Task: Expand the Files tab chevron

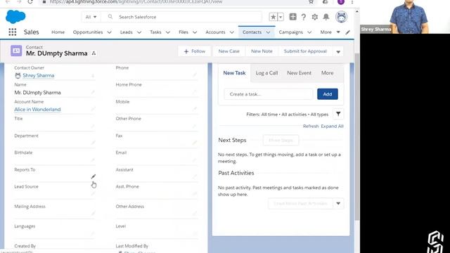Action: [x=195, y=32]
